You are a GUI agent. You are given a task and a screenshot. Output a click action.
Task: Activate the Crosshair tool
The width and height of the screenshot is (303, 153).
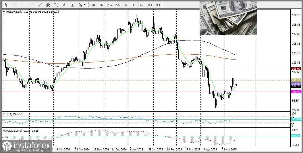coord(14,5)
